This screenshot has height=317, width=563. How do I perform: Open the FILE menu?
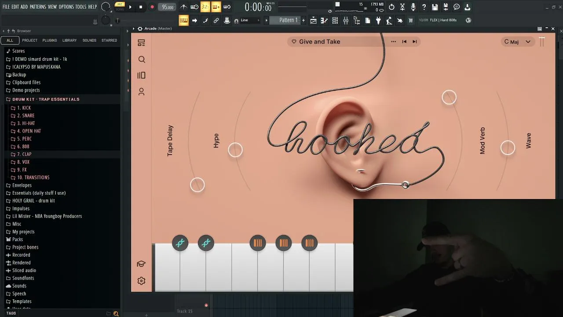[6, 7]
